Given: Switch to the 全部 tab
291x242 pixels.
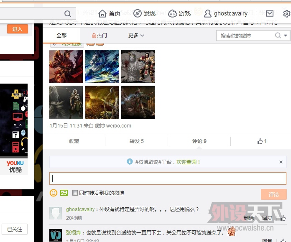Looking at the screenshot, I should (61, 35).
